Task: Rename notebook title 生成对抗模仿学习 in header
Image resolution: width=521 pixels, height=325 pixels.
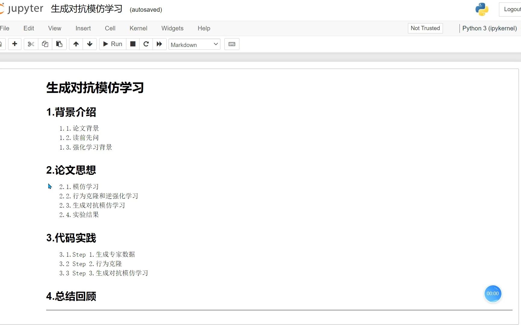Action: coord(87,9)
